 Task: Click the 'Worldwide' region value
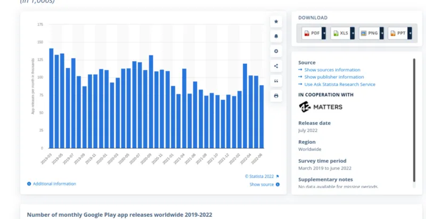[x=310, y=149]
